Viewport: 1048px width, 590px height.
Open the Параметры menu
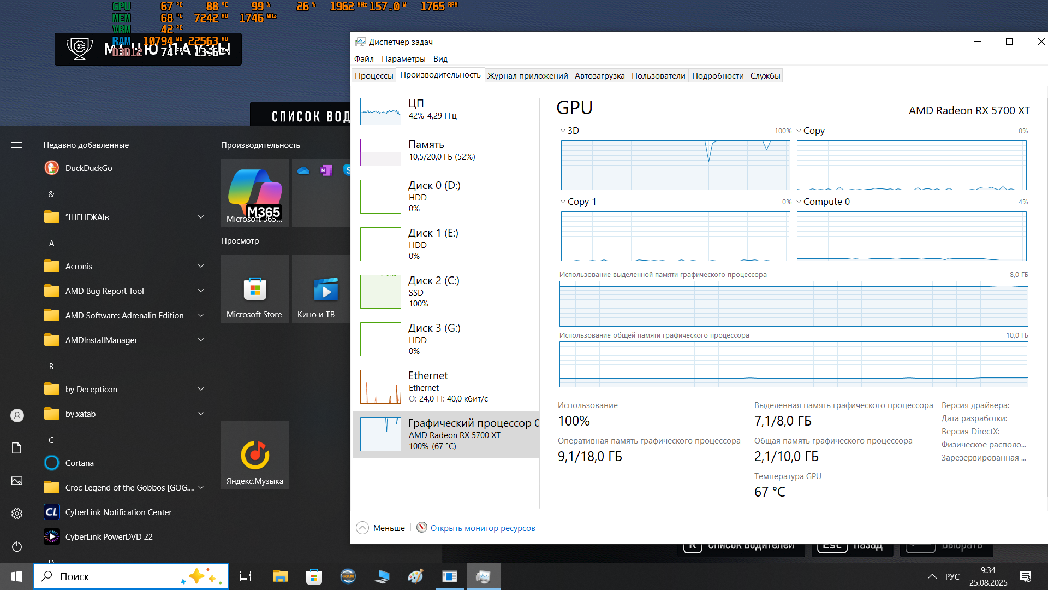pos(403,58)
